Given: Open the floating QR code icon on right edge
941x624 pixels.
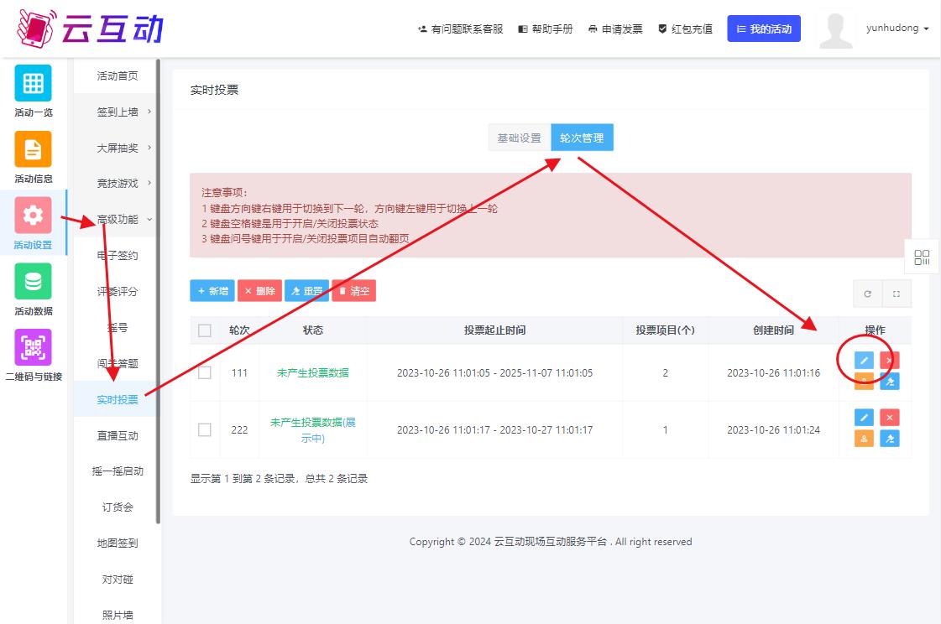Looking at the screenshot, I should click(922, 257).
